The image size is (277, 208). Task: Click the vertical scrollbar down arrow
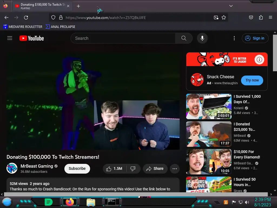coord(275,190)
